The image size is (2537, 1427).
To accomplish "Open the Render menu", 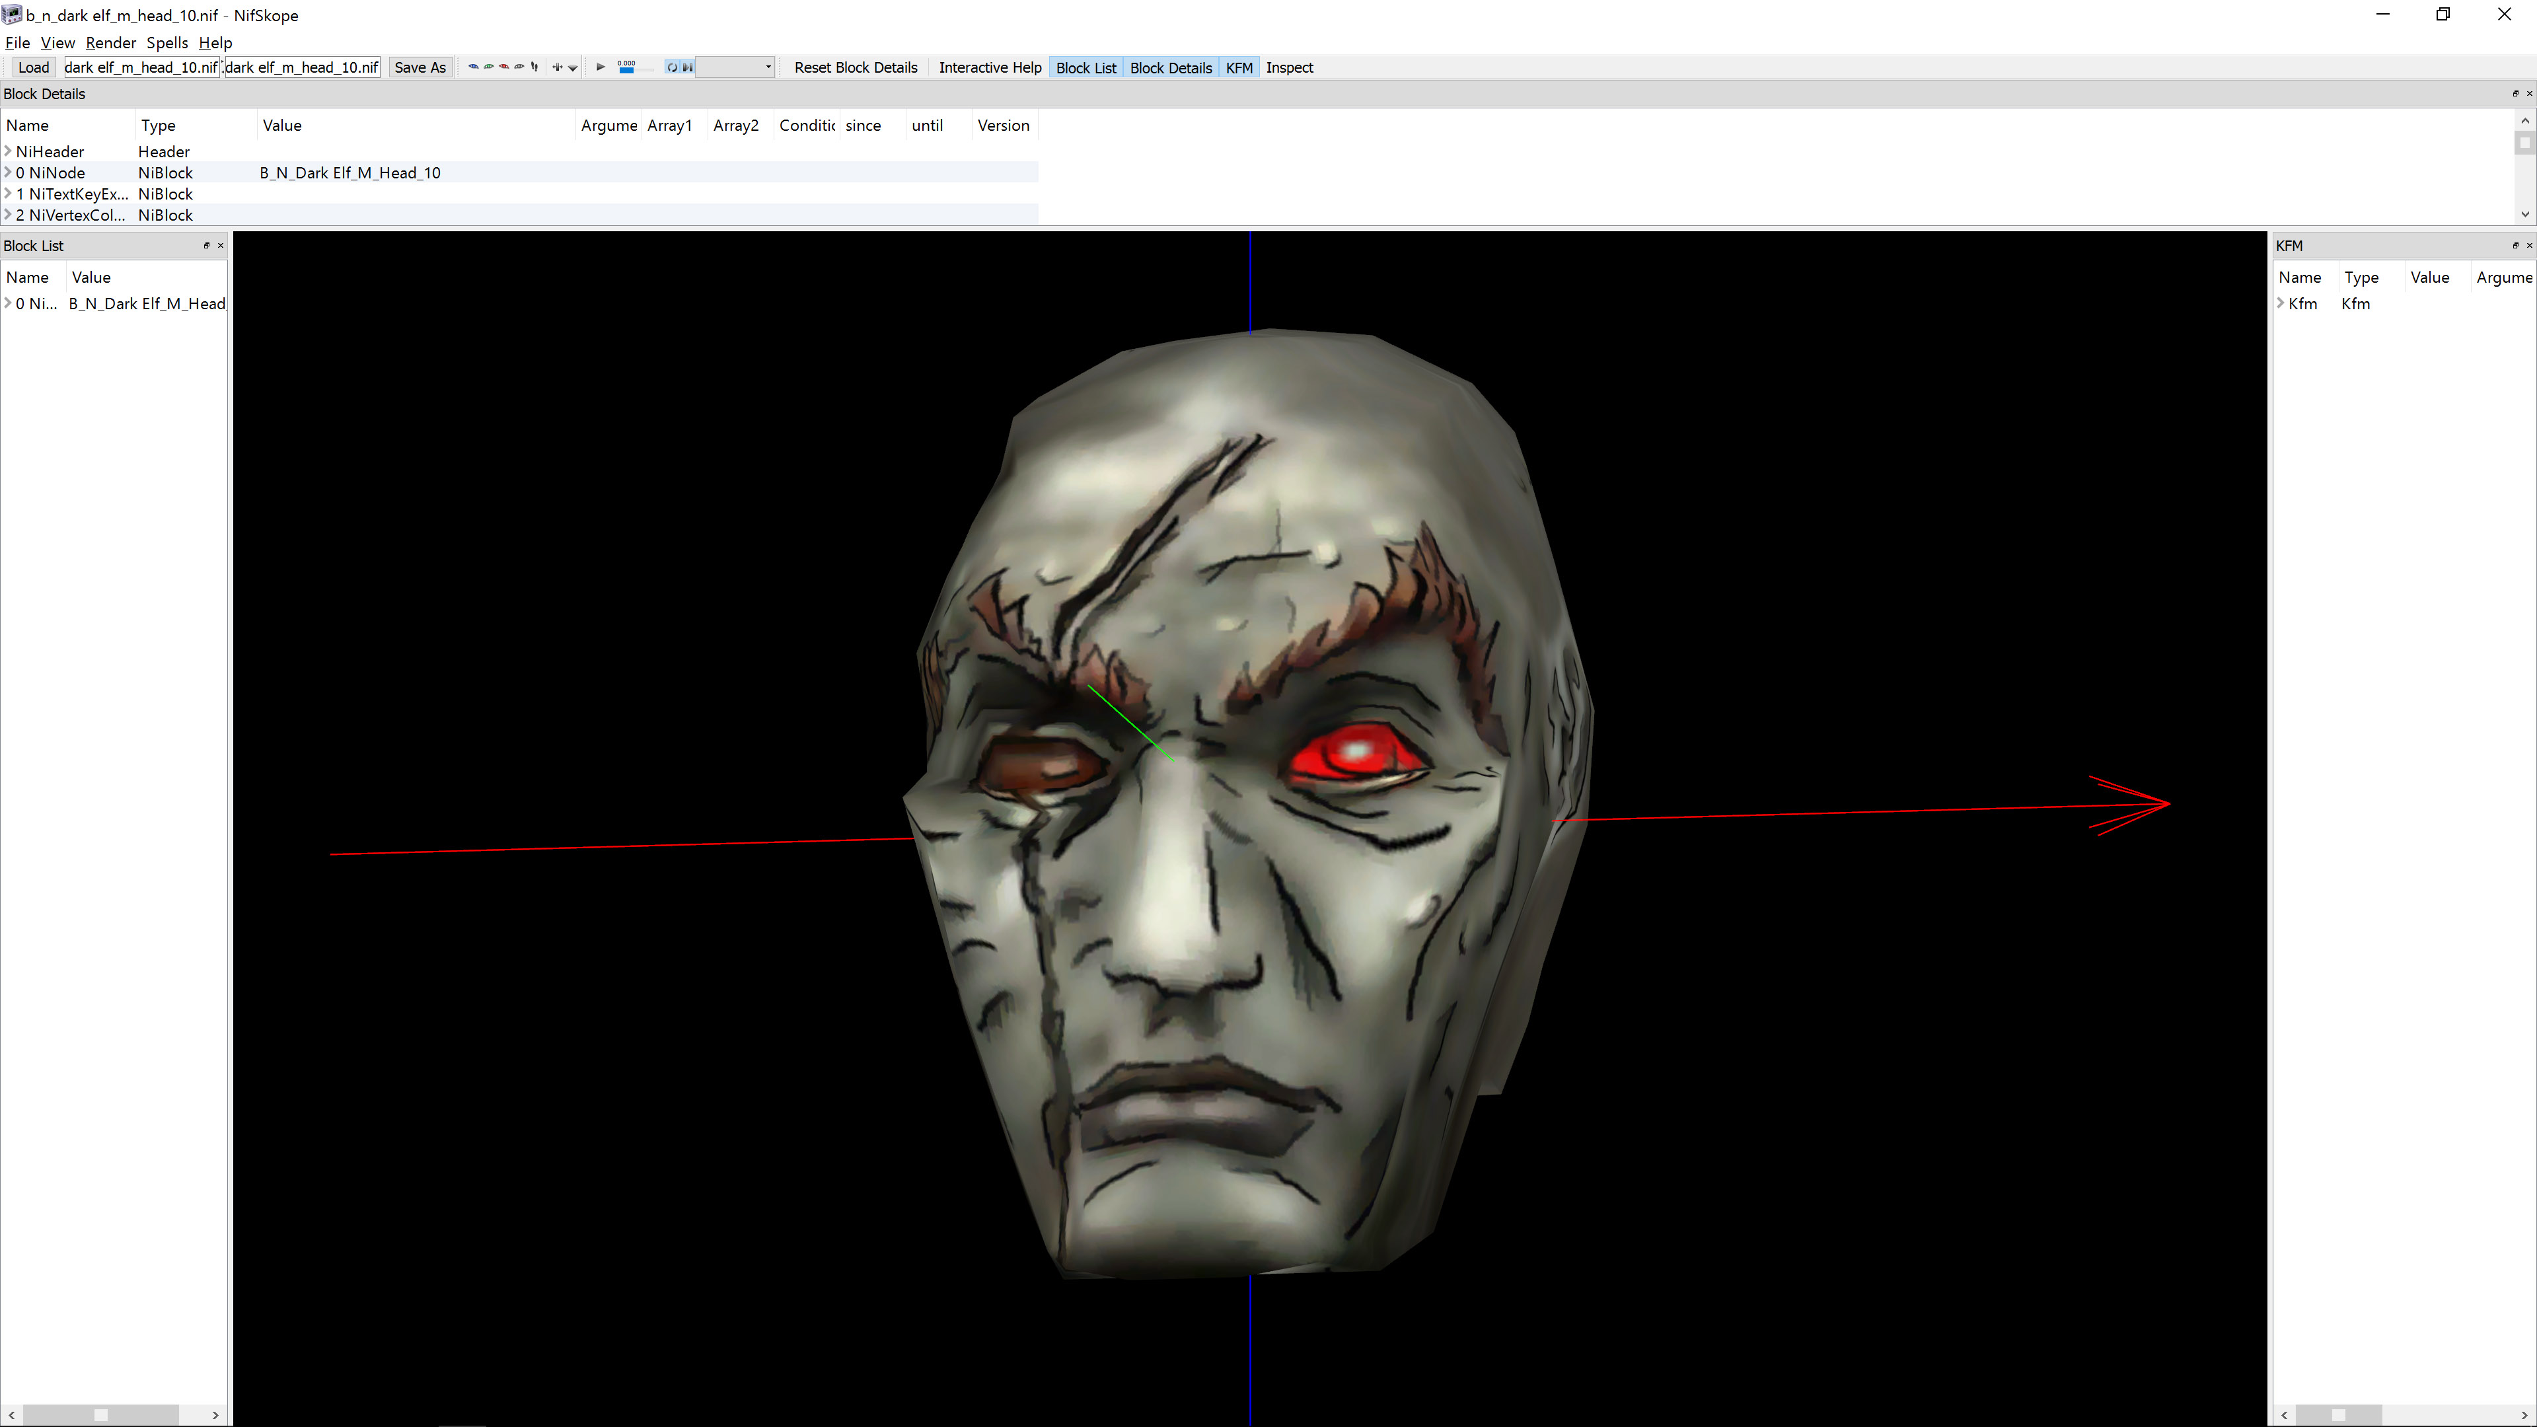I will click(110, 42).
